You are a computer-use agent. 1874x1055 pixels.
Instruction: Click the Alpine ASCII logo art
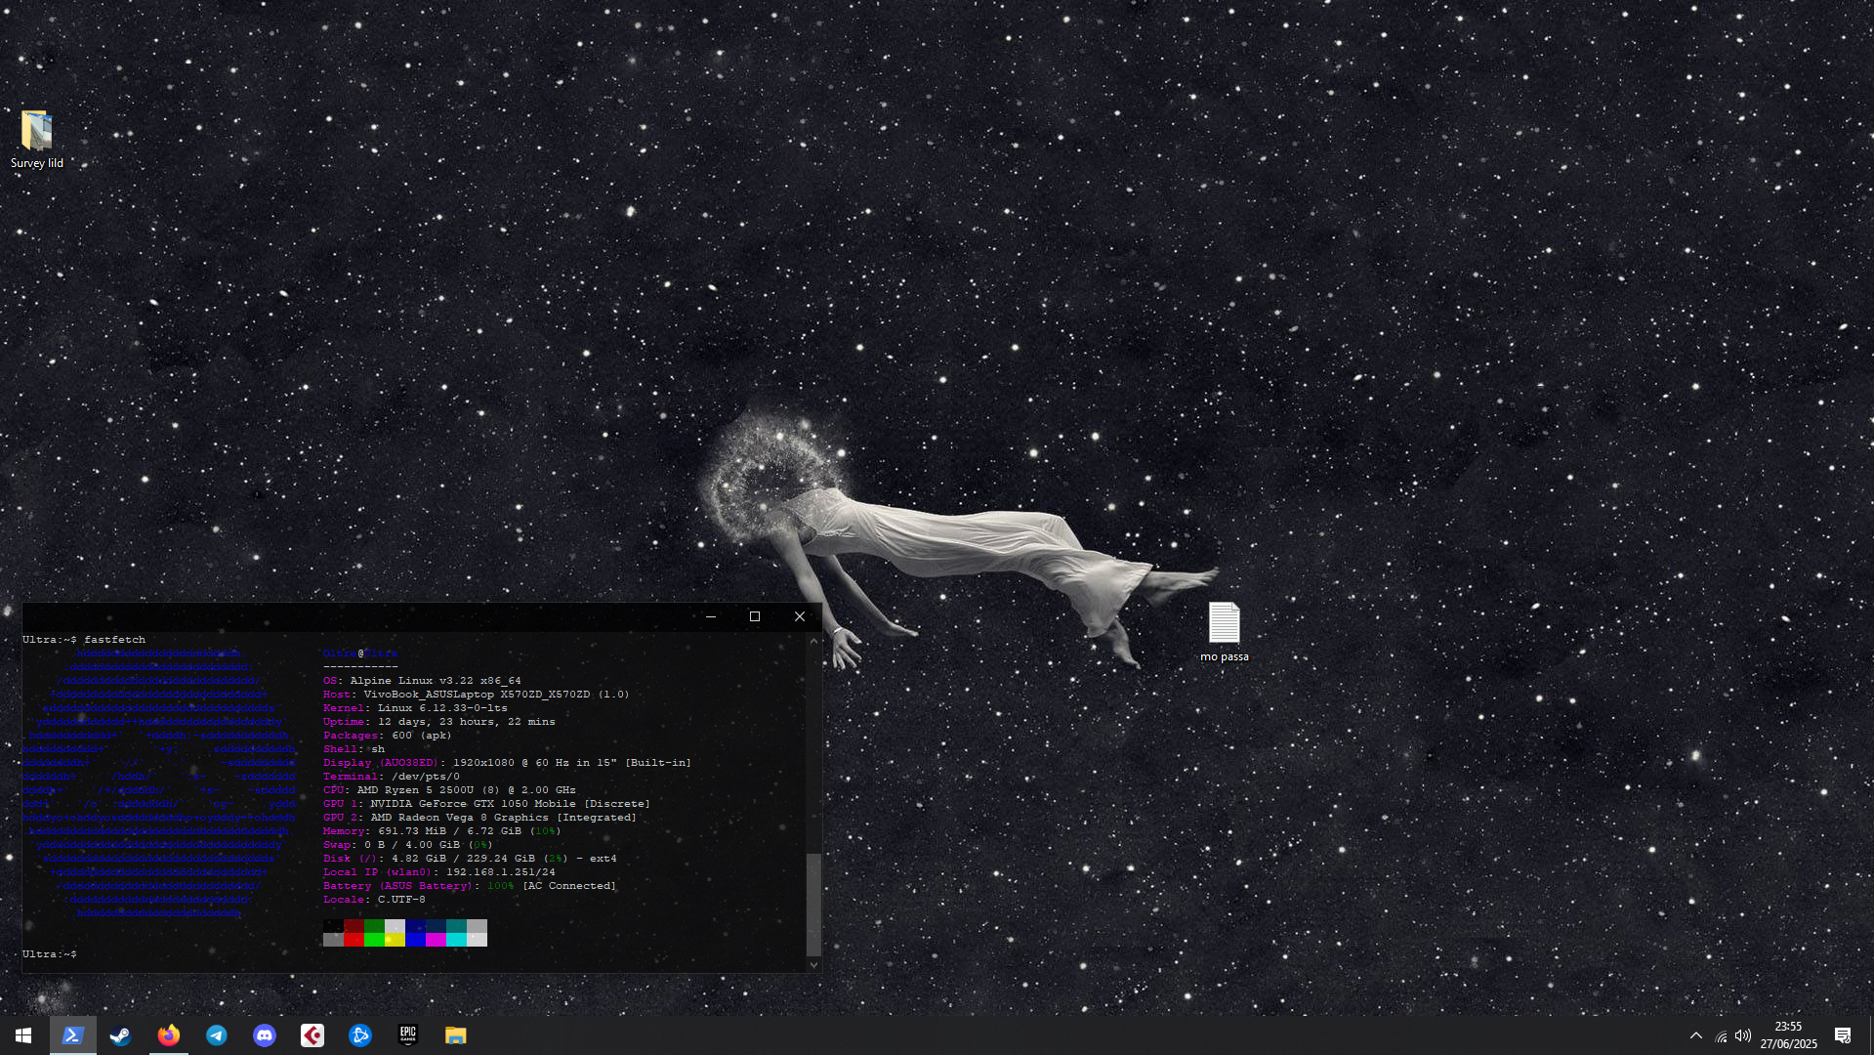(x=158, y=783)
